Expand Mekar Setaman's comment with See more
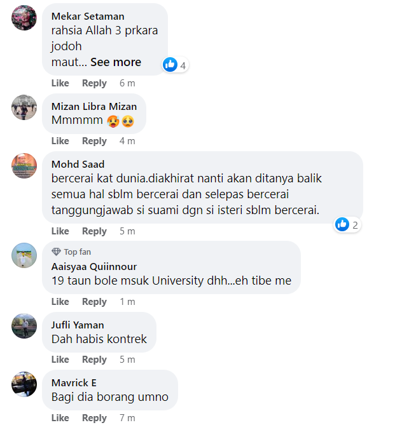Image resolution: width=395 pixels, height=425 pixels. coord(116,62)
